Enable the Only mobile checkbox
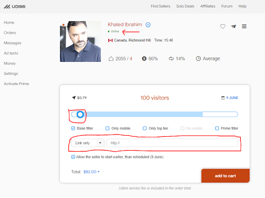The image size is (265, 198). [x=107, y=128]
